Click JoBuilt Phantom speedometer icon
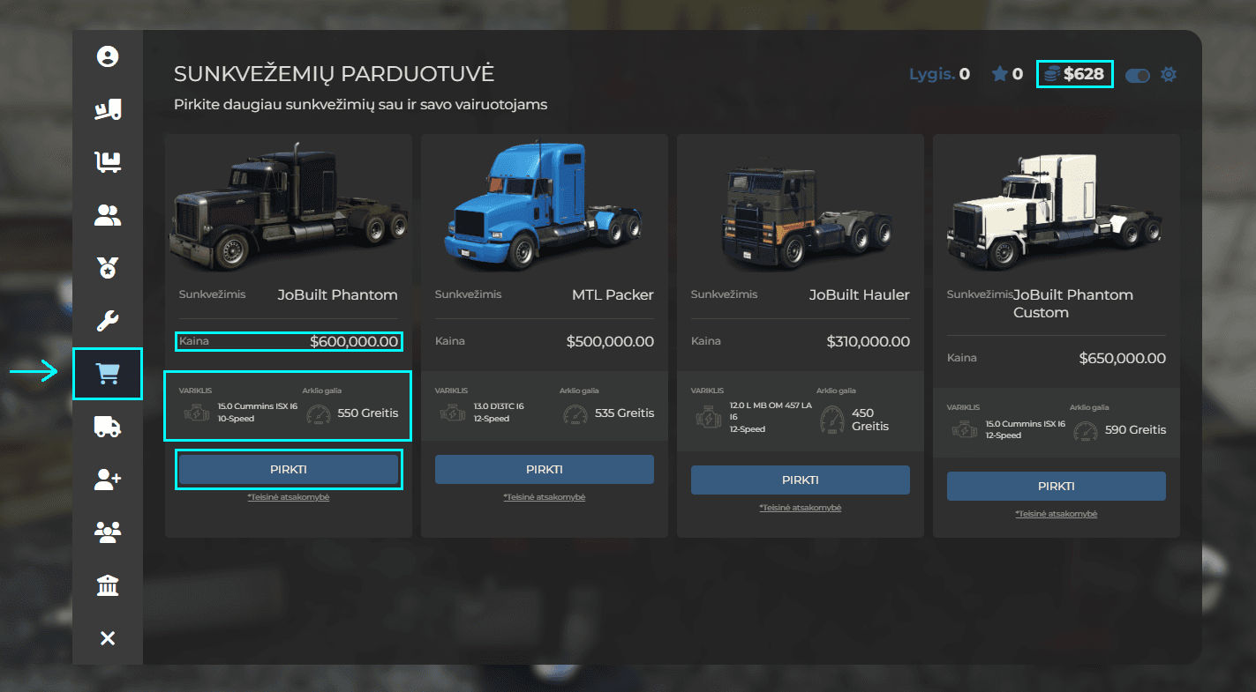 tap(319, 413)
